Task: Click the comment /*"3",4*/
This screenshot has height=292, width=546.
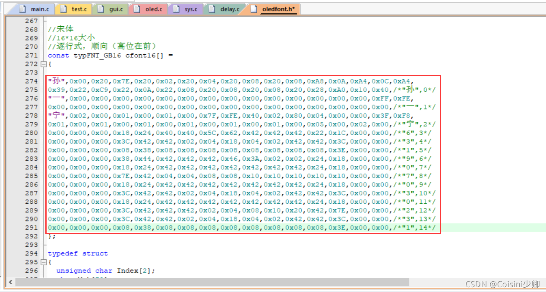Action: (x=412, y=141)
